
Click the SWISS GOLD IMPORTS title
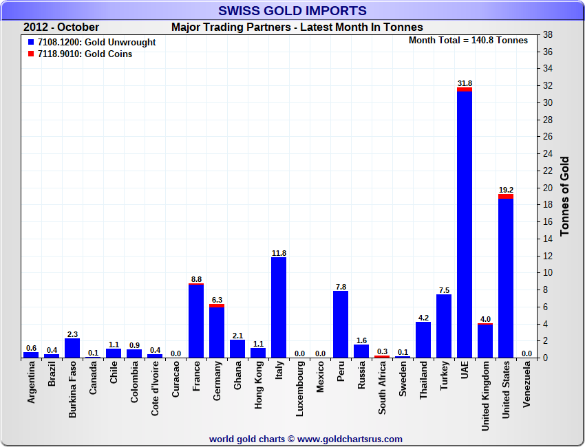point(292,10)
